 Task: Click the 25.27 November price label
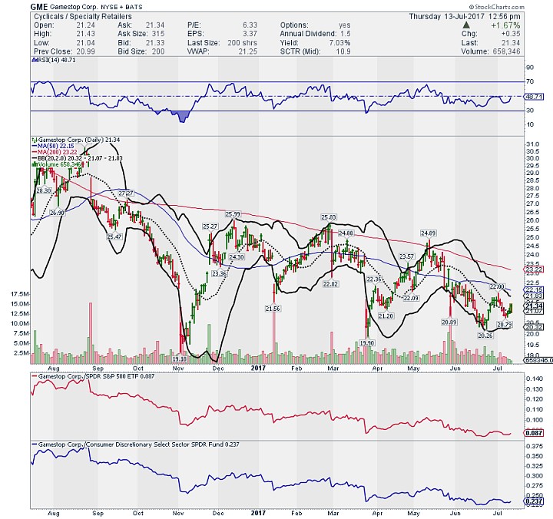pos(210,226)
